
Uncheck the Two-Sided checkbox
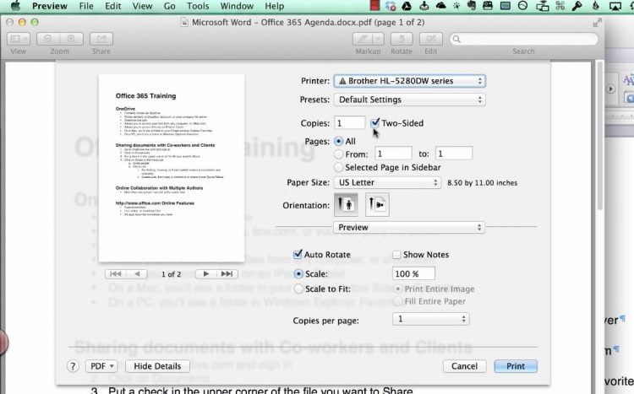[375, 122]
